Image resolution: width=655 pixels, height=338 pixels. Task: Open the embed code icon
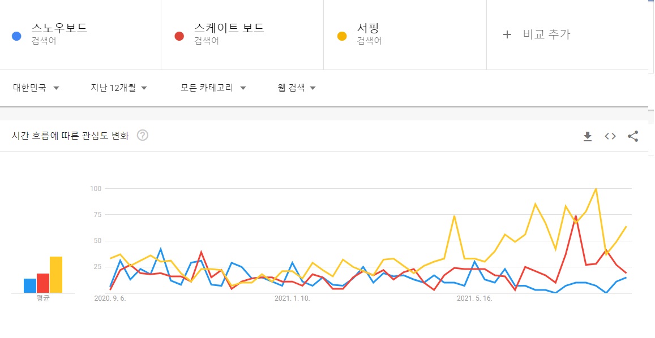610,136
